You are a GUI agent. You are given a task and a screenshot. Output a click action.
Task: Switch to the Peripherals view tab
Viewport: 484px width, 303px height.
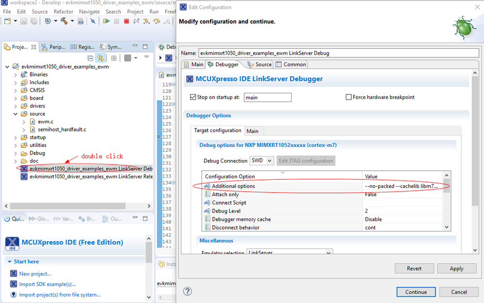click(53, 47)
